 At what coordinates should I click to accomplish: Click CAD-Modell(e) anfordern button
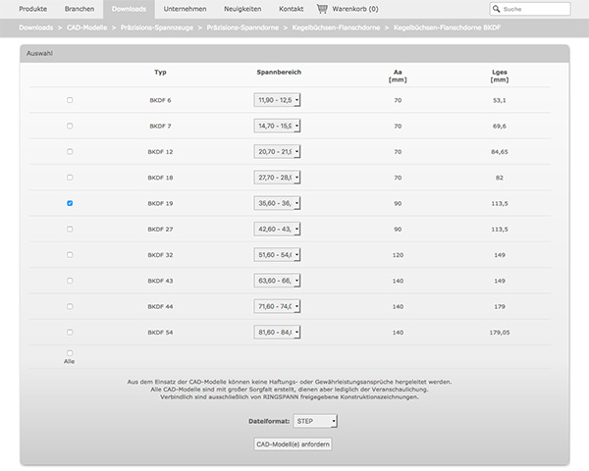pyautogui.click(x=293, y=444)
